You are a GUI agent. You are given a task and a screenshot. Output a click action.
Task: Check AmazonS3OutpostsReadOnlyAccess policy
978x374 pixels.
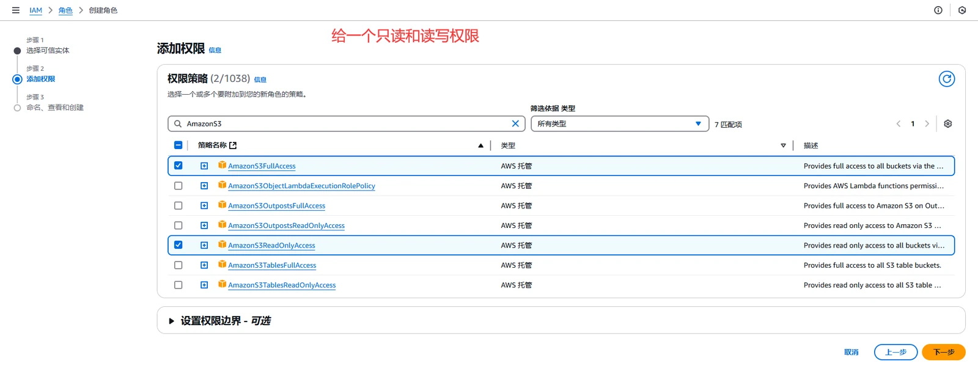click(x=178, y=226)
